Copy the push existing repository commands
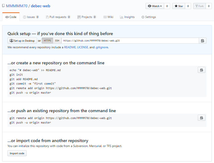 201,118
